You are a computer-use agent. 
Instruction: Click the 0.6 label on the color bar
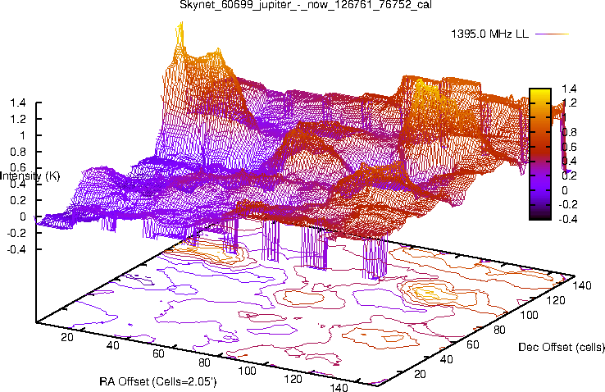coord(569,147)
